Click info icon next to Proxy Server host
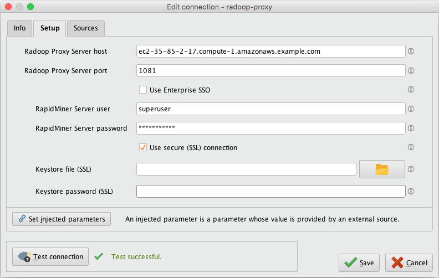The image size is (439, 278). (x=411, y=52)
